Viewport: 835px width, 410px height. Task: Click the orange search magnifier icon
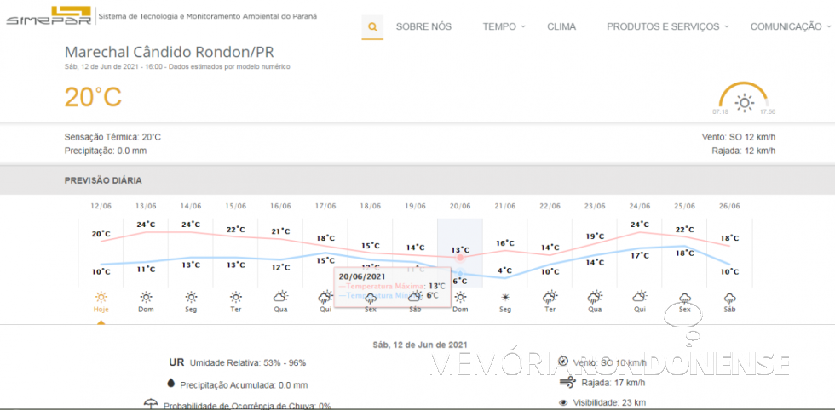coord(372,26)
